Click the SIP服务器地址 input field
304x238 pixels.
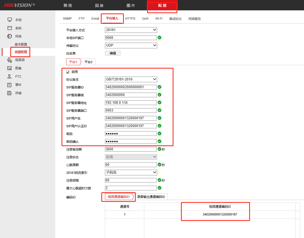click(x=131, y=103)
